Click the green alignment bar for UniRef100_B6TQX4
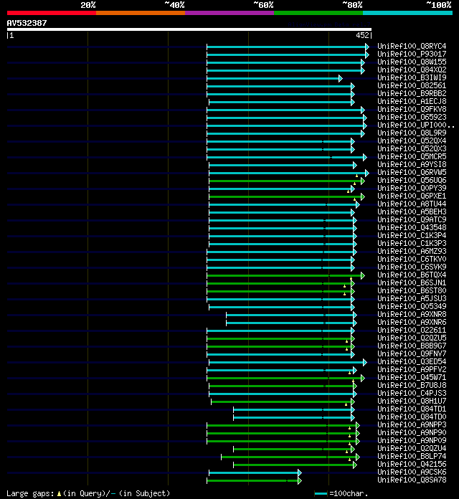This screenshot has width=459, height=499. (x=284, y=275)
